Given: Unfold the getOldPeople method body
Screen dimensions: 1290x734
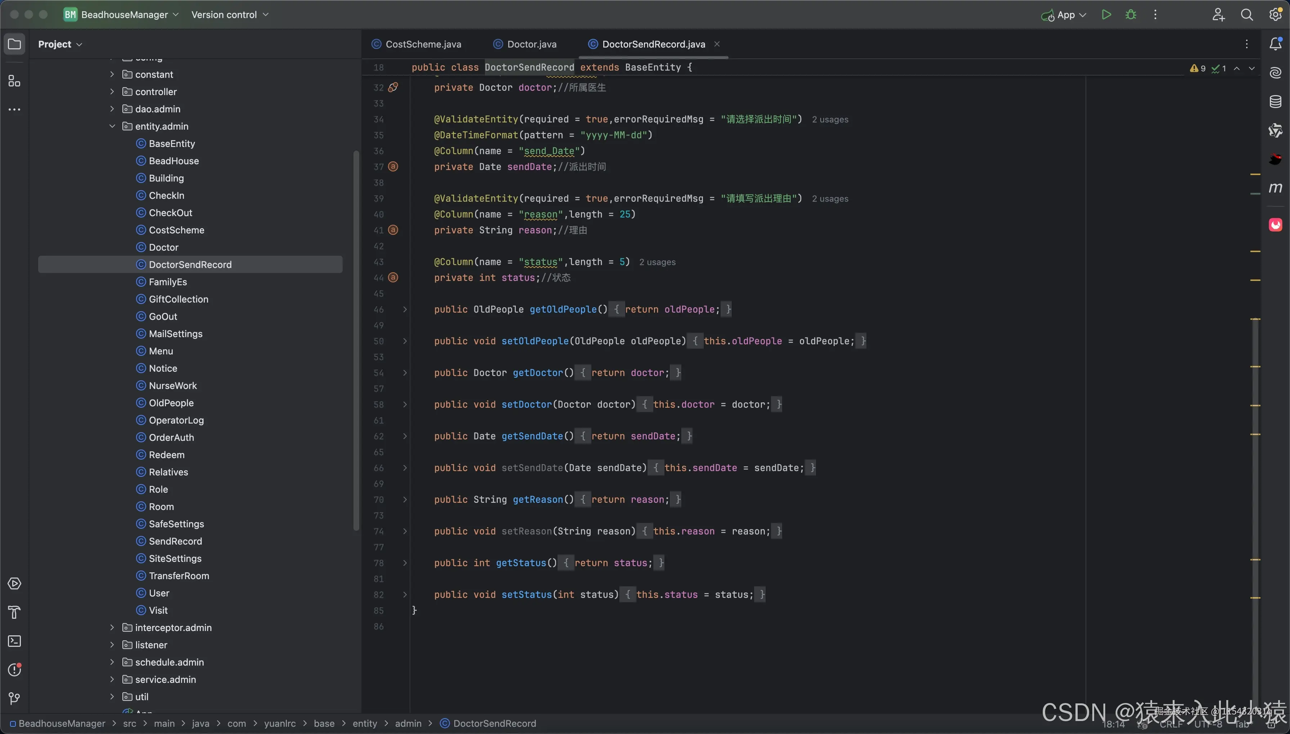Looking at the screenshot, I should pos(405,309).
